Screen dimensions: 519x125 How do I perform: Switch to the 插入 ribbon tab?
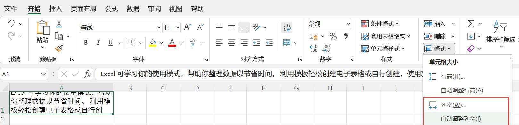(x=55, y=9)
